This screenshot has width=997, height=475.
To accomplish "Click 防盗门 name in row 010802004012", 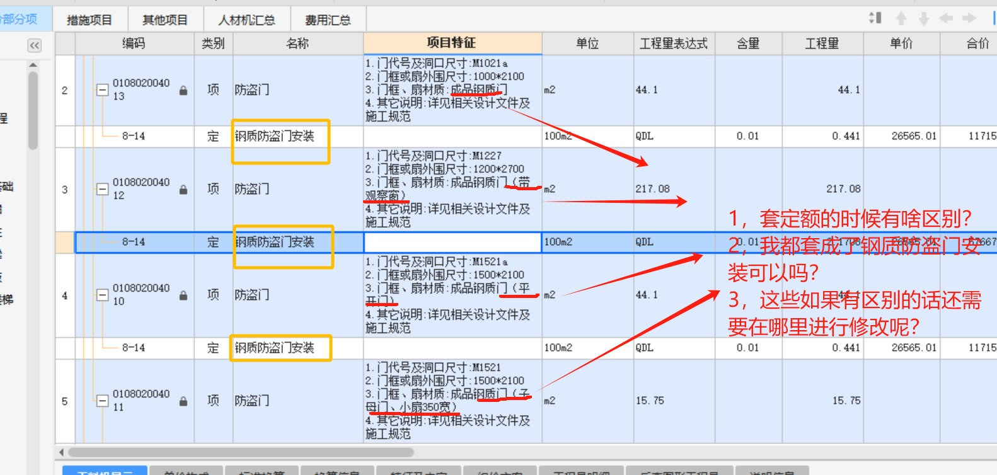I will point(252,189).
